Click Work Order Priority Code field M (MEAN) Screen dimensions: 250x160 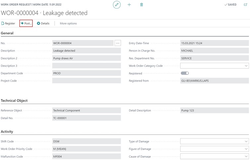[x=86, y=149]
